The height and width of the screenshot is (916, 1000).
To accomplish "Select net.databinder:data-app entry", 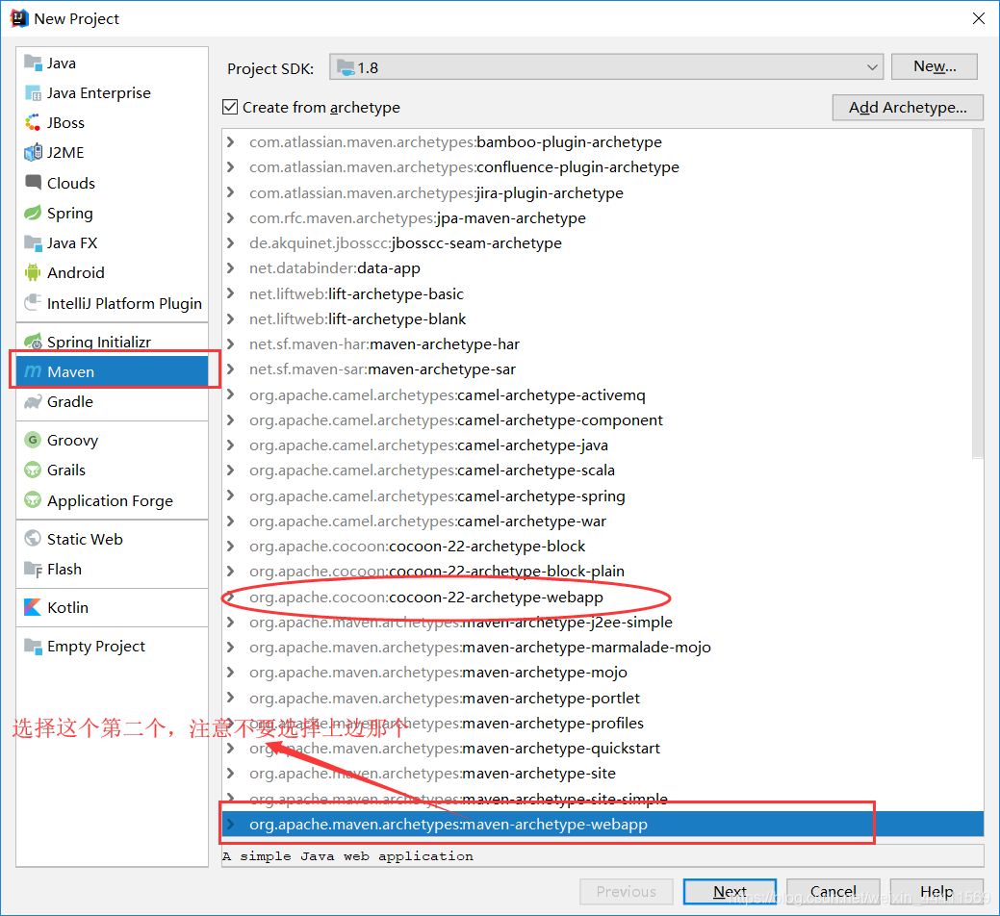I will coord(335,268).
